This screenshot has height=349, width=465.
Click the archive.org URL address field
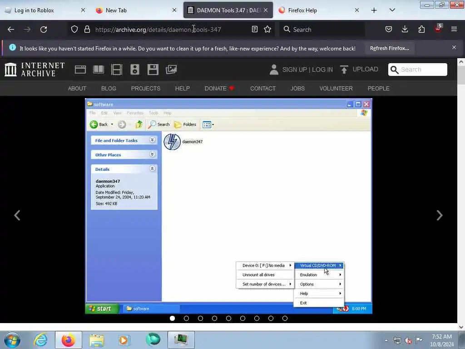click(x=171, y=30)
